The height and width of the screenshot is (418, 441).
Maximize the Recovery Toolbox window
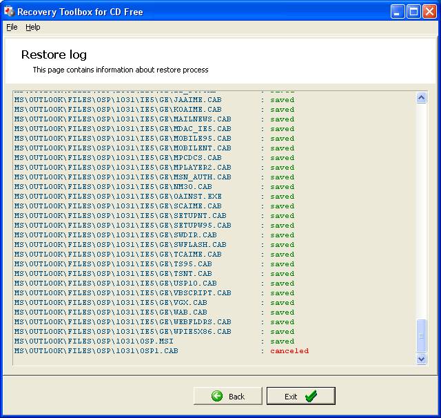[413, 11]
